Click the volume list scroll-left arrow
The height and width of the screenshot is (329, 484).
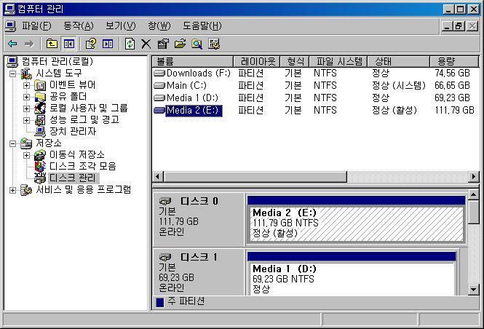(x=158, y=177)
